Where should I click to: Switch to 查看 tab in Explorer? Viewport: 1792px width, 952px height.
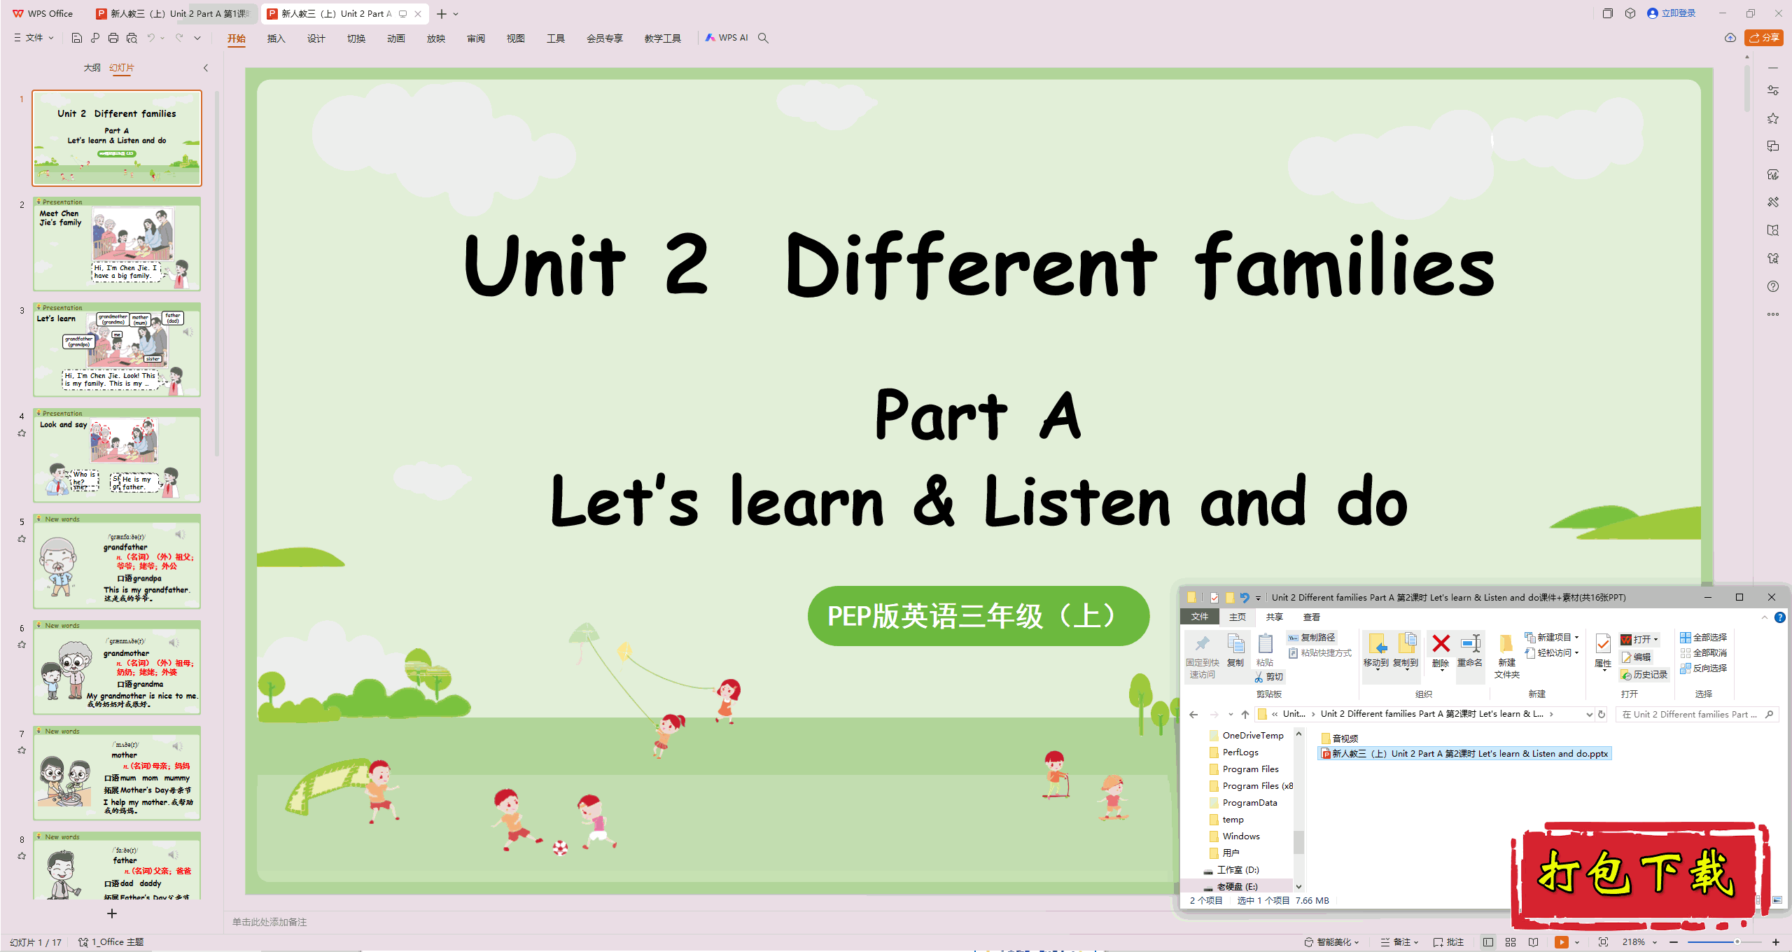(1311, 617)
